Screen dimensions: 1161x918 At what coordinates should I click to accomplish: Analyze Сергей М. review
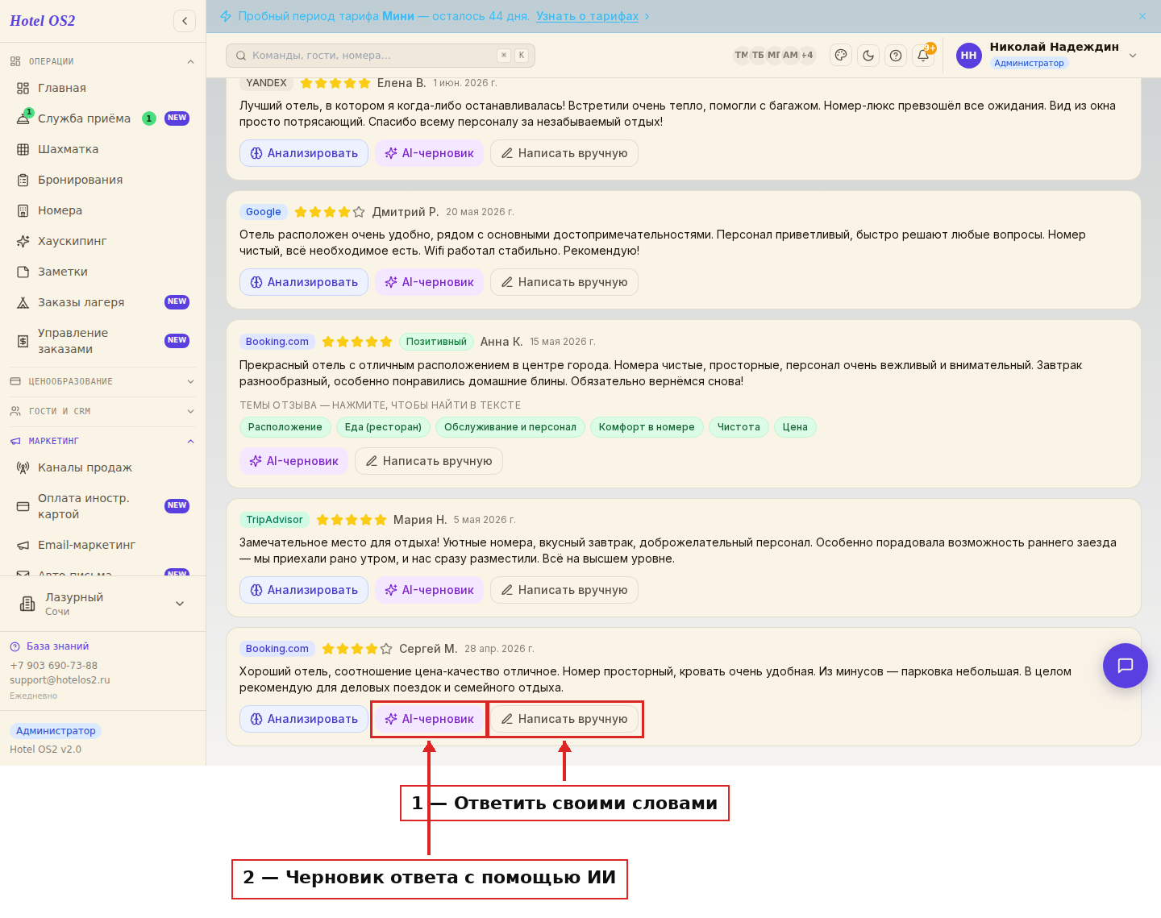(304, 719)
